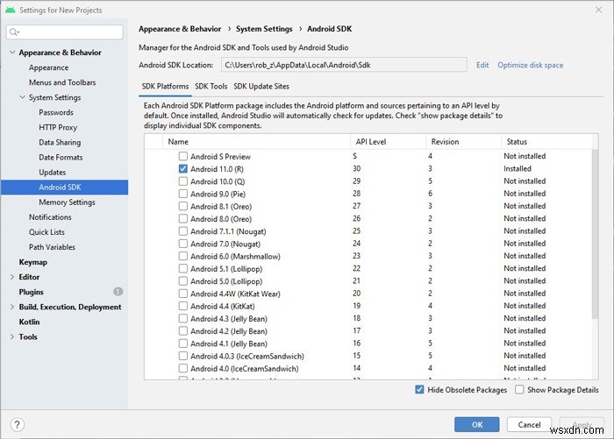Check the Android 10.0 (Q) checkbox
The height and width of the screenshot is (439, 614).
coord(182,181)
